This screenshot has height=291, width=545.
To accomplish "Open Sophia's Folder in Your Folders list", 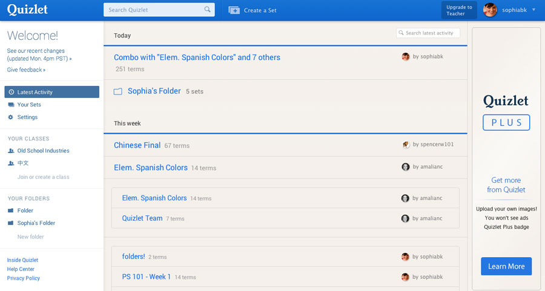I will (36, 223).
